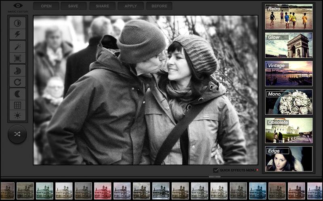Click the SHARE button
The width and height of the screenshot is (323, 201).
103,6
